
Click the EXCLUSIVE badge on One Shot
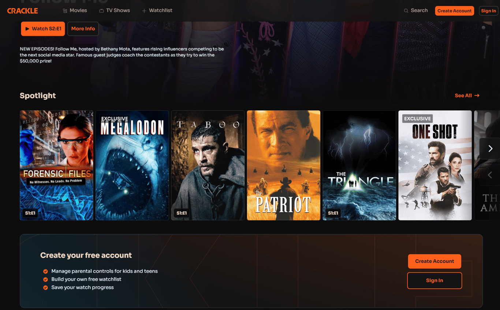[x=417, y=118]
